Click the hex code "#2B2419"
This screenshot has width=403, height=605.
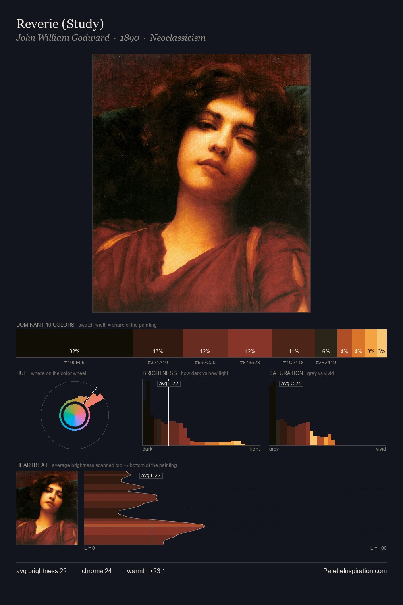click(326, 362)
